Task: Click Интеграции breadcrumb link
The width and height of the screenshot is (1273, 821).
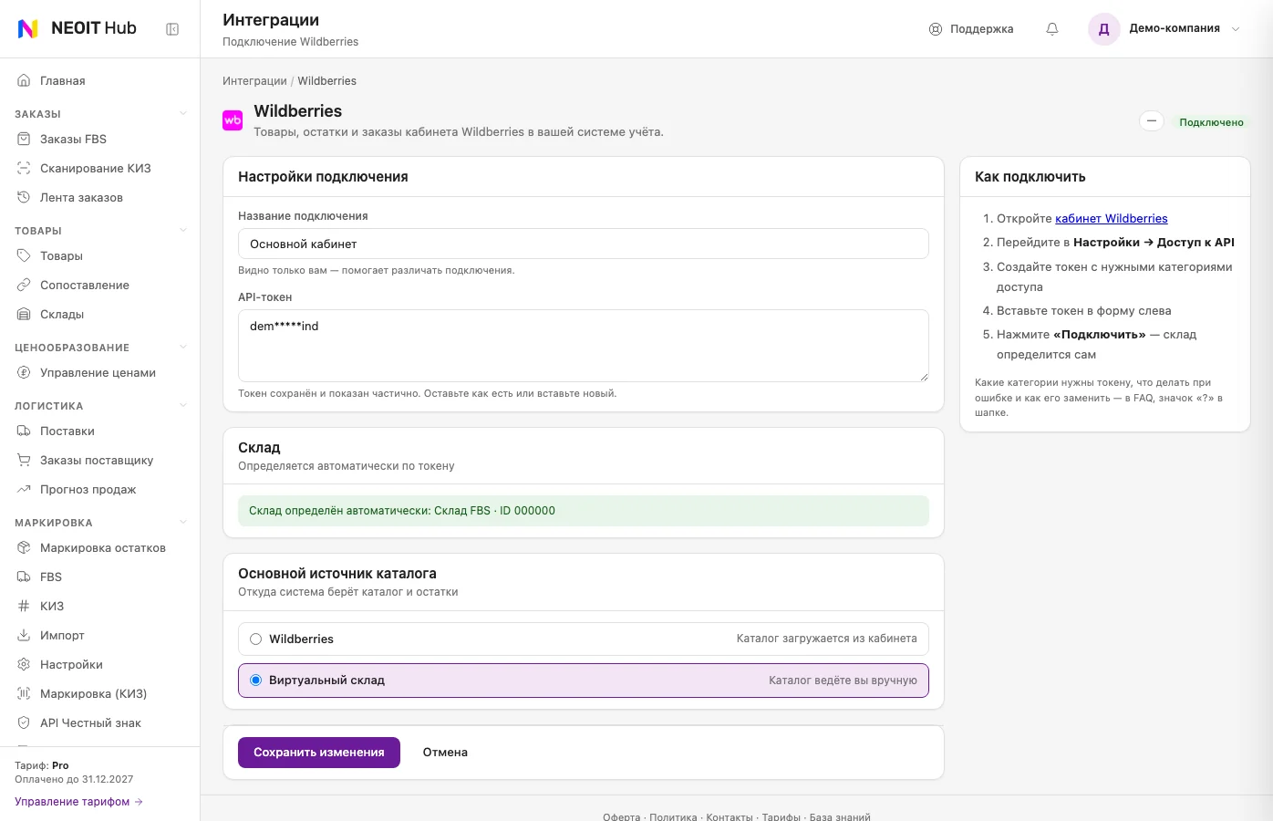Action: point(254,81)
